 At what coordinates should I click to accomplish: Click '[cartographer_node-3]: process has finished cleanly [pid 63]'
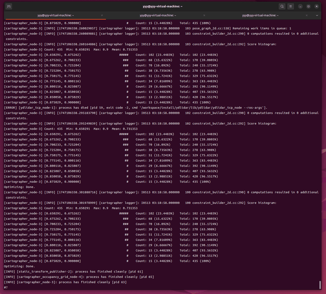pyautogui.click(x=72, y=282)
